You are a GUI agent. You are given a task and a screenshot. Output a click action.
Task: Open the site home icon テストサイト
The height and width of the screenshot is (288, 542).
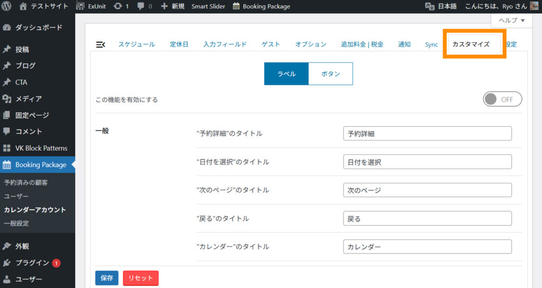pyautogui.click(x=23, y=6)
